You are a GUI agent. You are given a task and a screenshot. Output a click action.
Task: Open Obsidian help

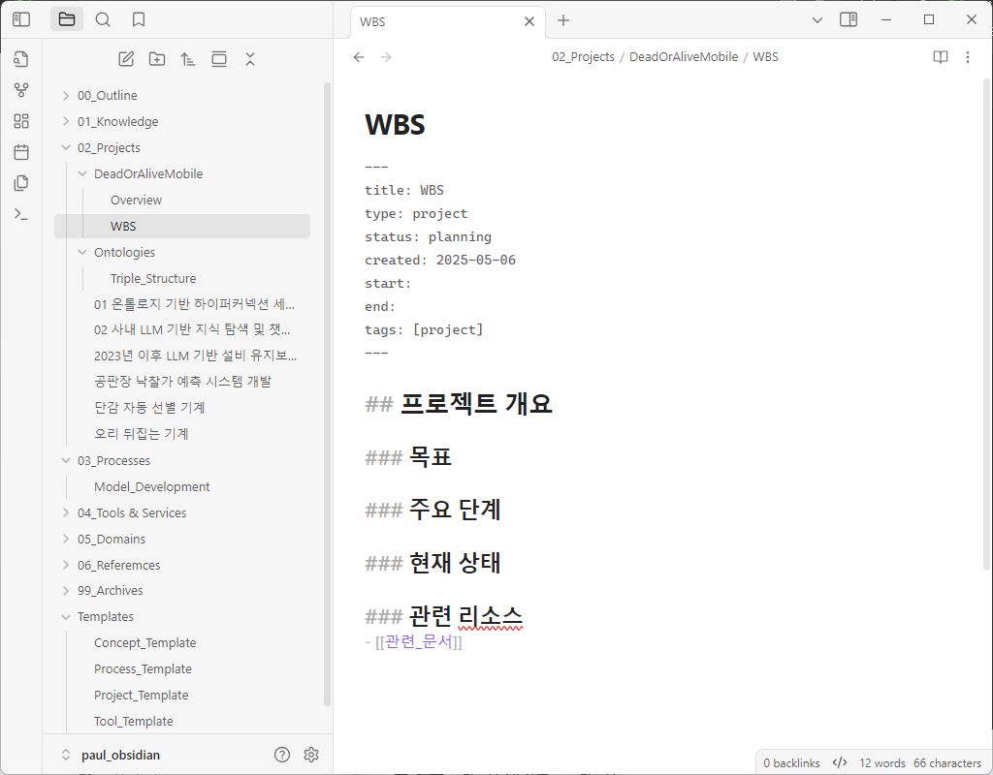click(282, 754)
